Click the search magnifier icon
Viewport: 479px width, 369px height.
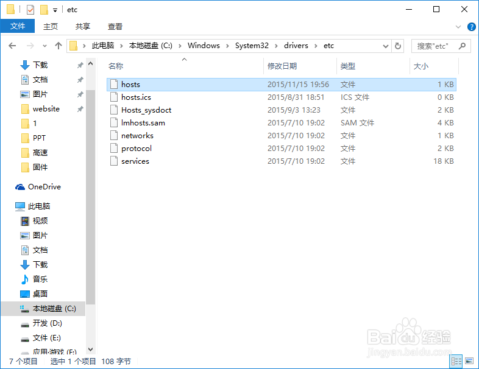[x=462, y=46]
